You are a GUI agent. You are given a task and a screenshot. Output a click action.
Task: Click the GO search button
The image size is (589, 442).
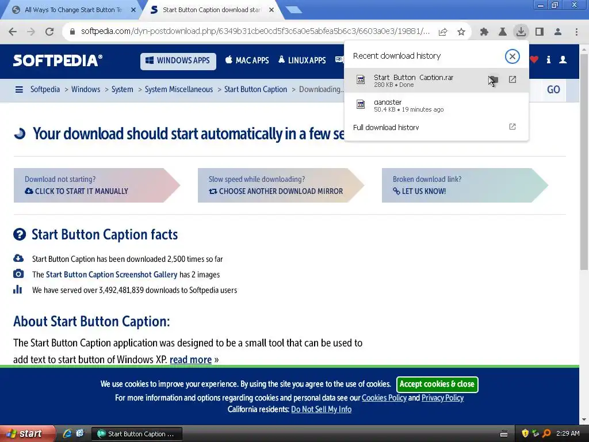[x=553, y=90]
